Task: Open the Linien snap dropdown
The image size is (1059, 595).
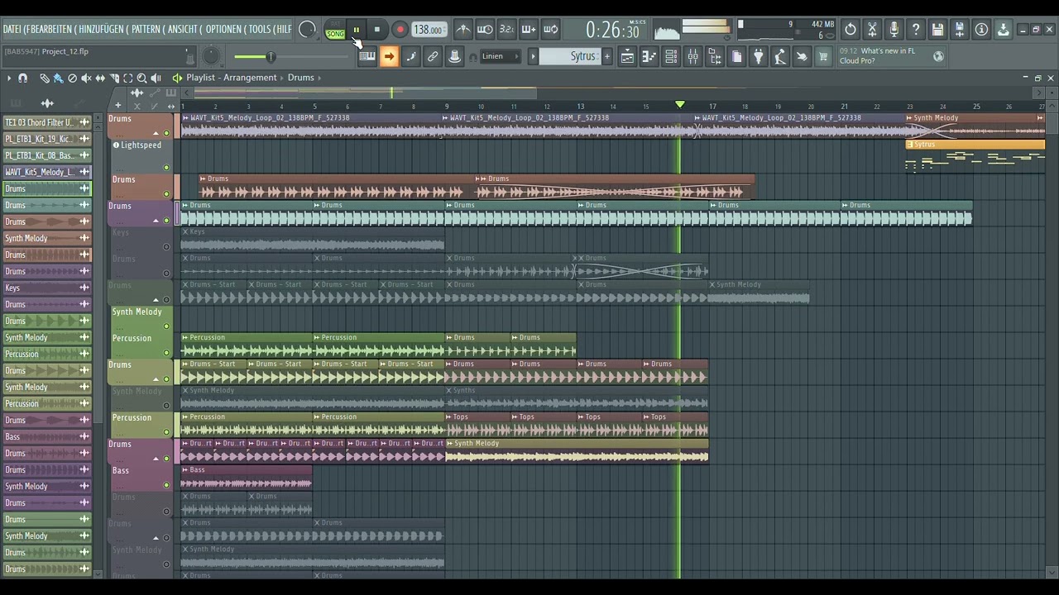Action: 501,56
